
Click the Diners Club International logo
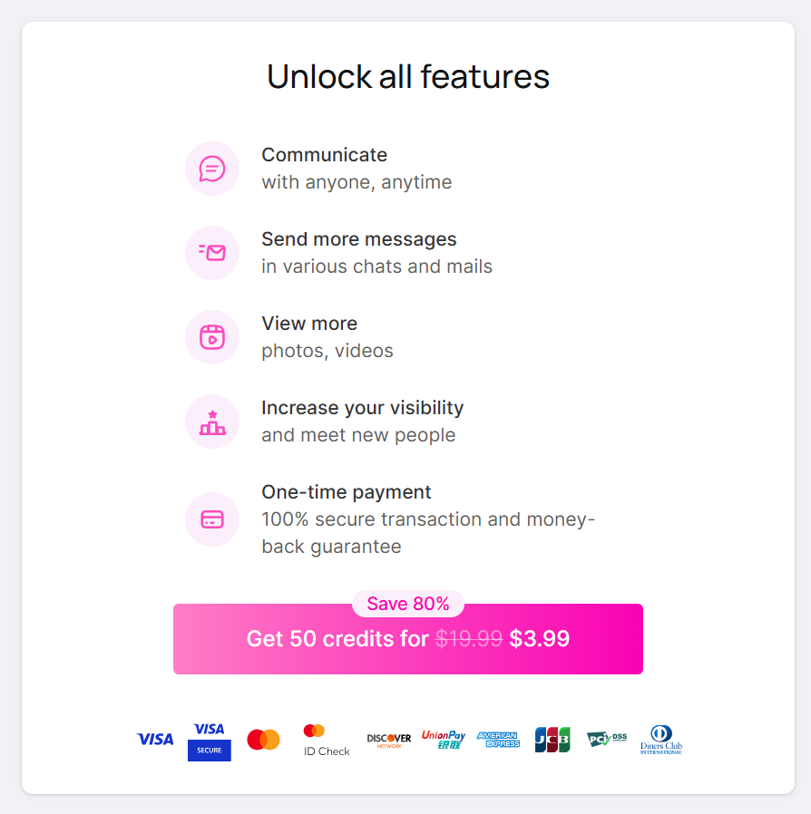point(660,740)
